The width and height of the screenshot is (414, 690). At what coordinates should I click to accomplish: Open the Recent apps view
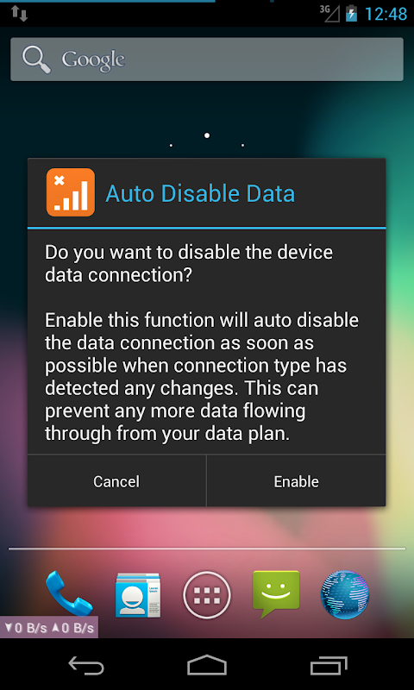pyautogui.click(x=329, y=665)
